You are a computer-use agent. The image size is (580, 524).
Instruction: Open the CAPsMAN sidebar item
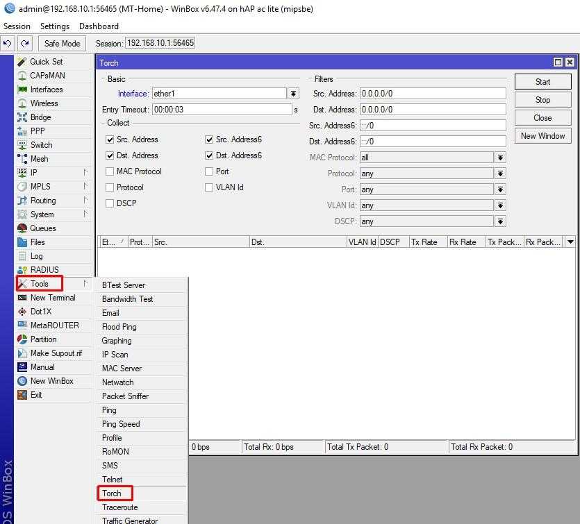tap(47, 76)
